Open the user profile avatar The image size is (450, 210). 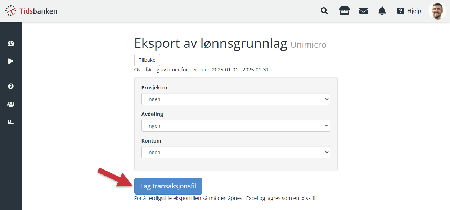pyautogui.click(x=437, y=11)
